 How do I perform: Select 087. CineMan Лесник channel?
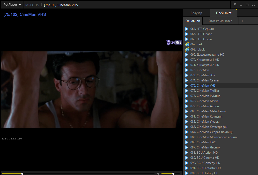tap(205, 147)
